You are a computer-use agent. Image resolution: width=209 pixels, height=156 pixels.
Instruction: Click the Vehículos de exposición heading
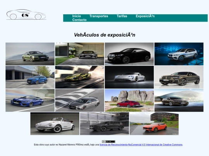pyautogui.click(x=104, y=35)
